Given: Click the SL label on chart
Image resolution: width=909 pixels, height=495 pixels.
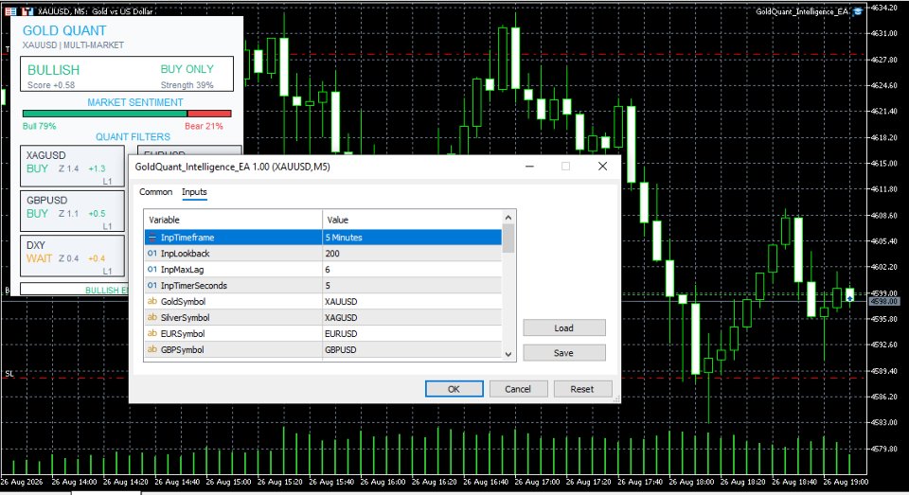Looking at the screenshot, I should (9, 374).
